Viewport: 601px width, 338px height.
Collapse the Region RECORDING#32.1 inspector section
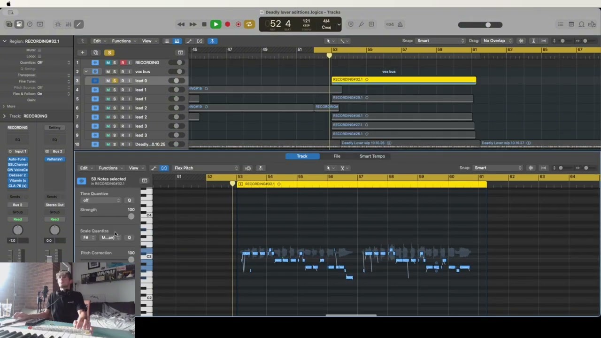(x=5, y=41)
